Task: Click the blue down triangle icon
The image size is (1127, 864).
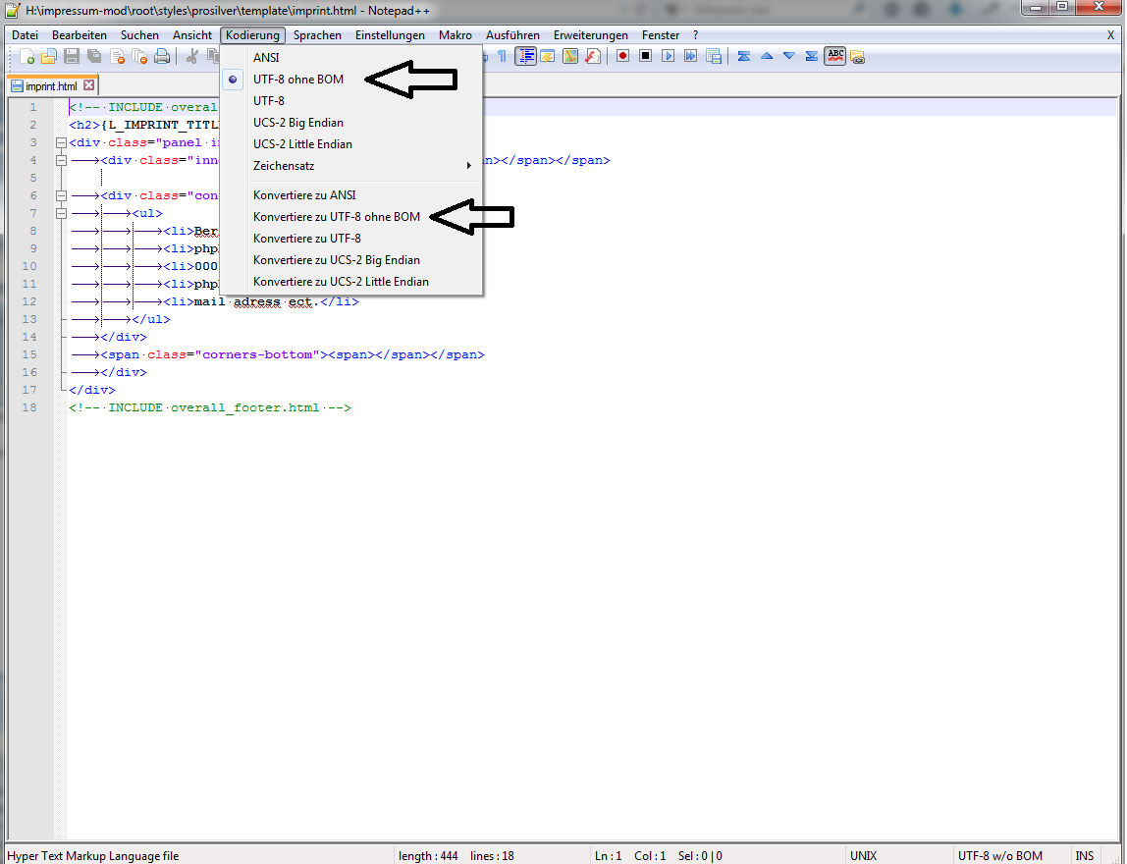Action: coord(789,56)
